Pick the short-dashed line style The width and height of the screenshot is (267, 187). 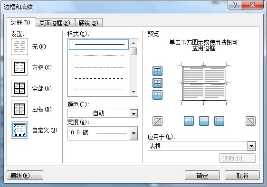[x=99, y=67]
